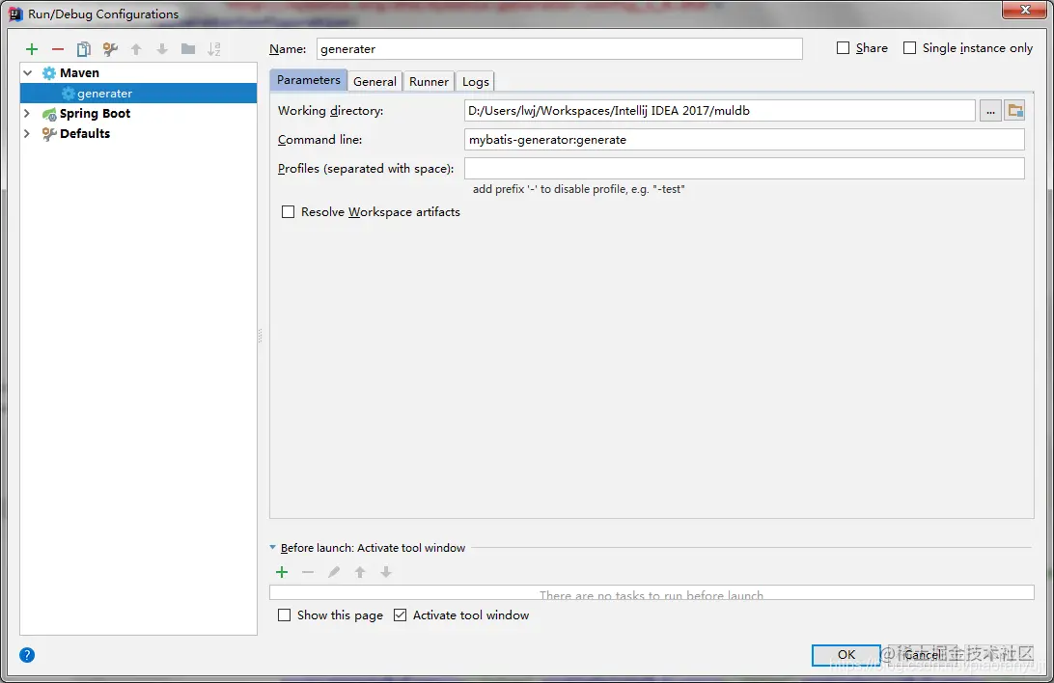
Task: Open the help question mark
Action: point(27,655)
